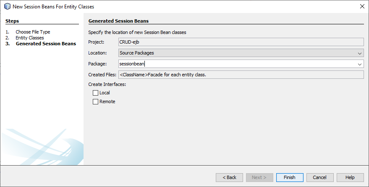Open the Location dropdown arrow
The height and width of the screenshot is (187, 369).
(x=360, y=53)
